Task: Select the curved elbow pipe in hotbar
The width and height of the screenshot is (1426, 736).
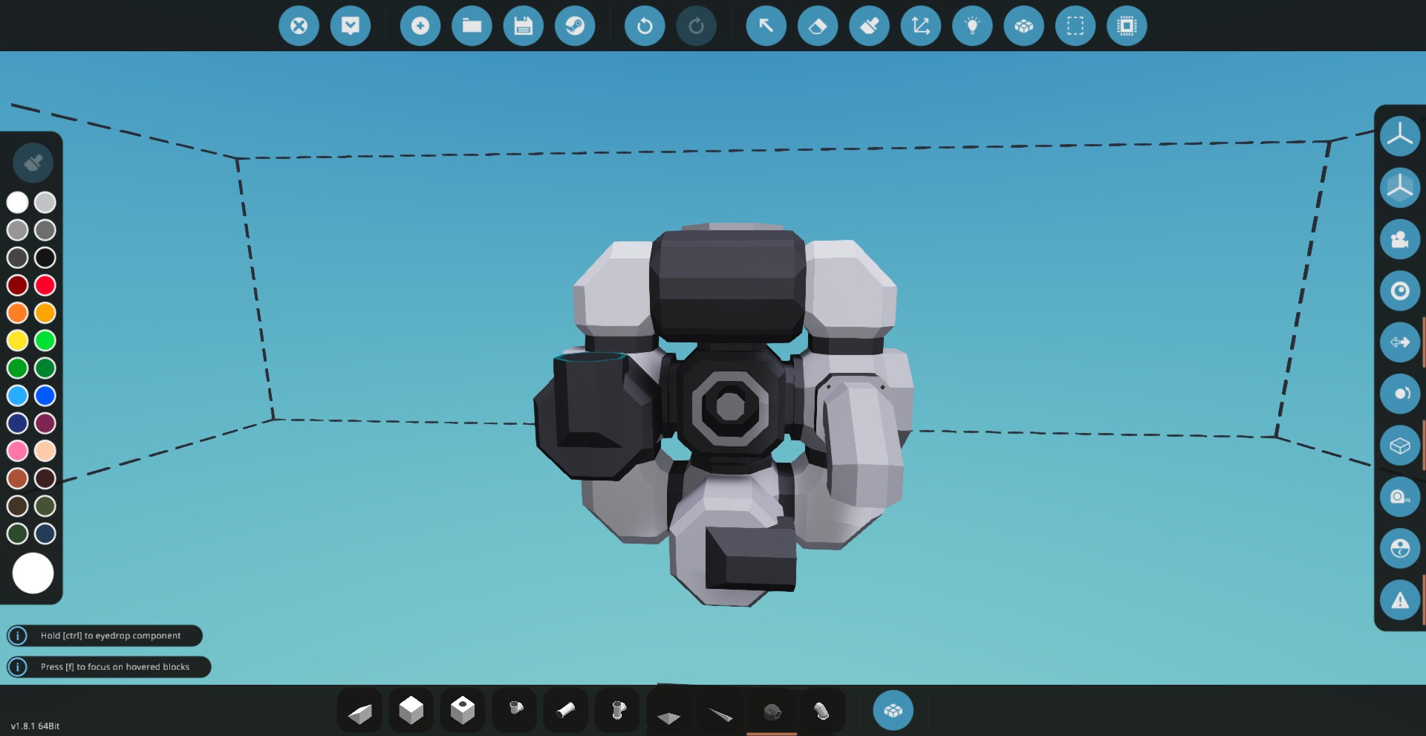Action: 821,711
